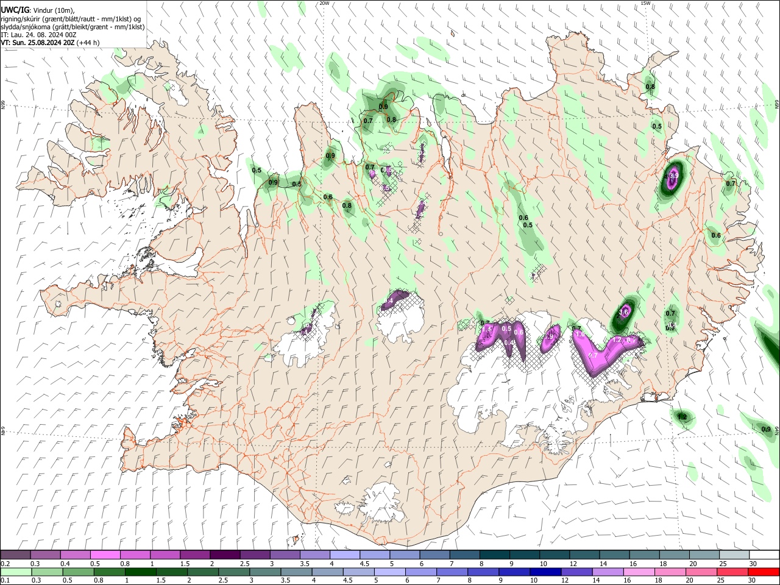Click the pale mint swatch starting the rain scale

coord(15,572)
